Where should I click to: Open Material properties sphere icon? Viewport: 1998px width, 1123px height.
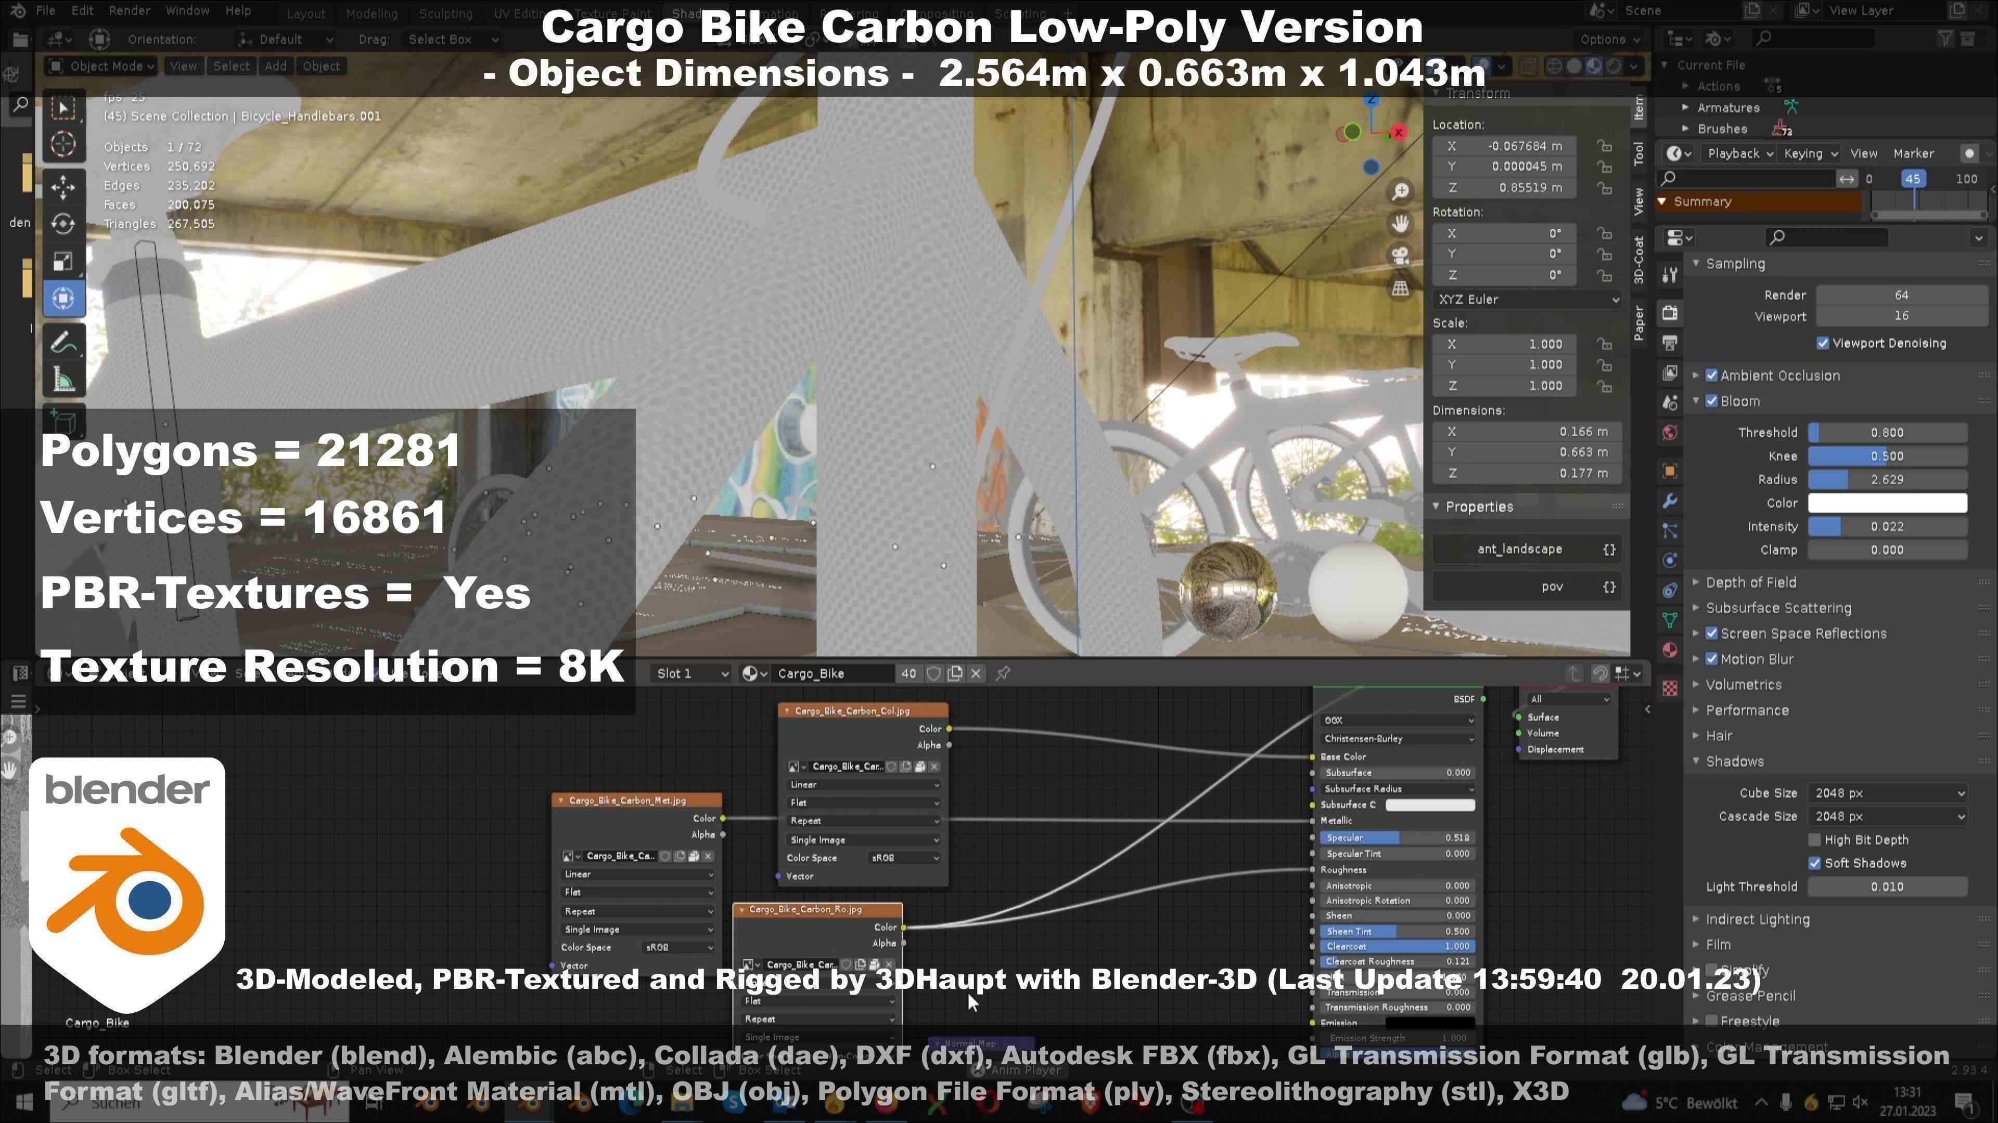1670,650
